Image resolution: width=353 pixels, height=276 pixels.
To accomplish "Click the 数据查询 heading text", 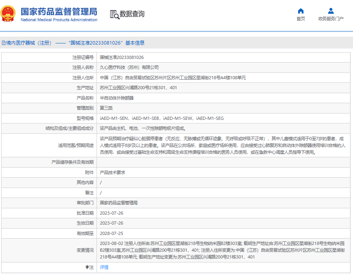I will pyautogui.click(x=132, y=14).
